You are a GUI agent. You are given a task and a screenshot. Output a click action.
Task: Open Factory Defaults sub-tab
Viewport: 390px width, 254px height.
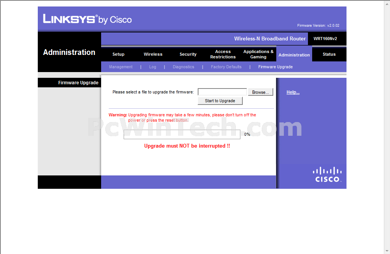pyautogui.click(x=226, y=67)
